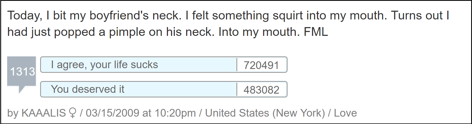This screenshot has height=124, width=472.
Task: Click the 03/15/2009 post date
Action: [x=112, y=113]
